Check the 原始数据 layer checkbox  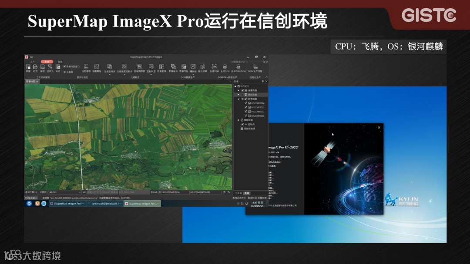pos(242,95)
